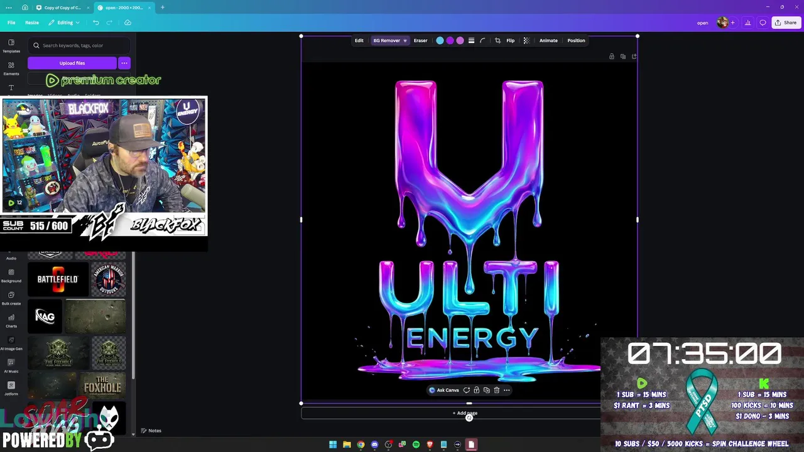
Task: Duplicate page icon above canvas
Action: pyautogui.click(x=622, y=56)
